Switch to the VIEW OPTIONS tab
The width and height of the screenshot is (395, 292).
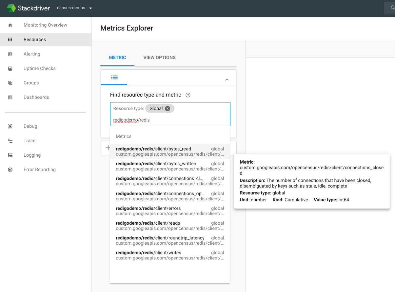point(159,57)
